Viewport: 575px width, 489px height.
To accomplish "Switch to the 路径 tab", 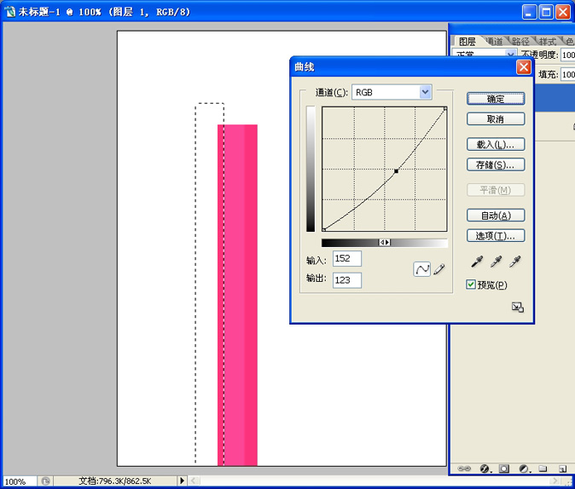I will coord(520,42).
